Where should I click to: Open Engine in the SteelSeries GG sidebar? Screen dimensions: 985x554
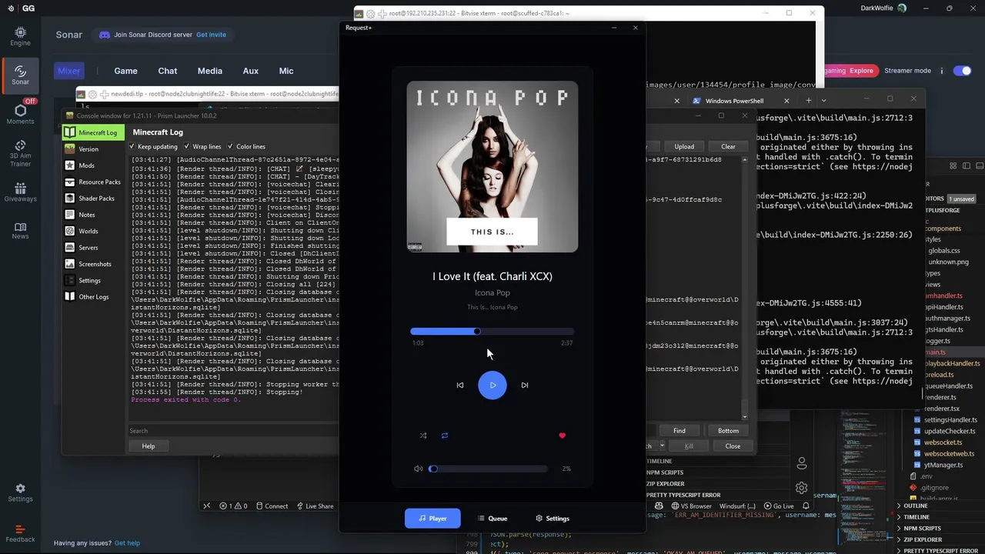pos(20,36)
